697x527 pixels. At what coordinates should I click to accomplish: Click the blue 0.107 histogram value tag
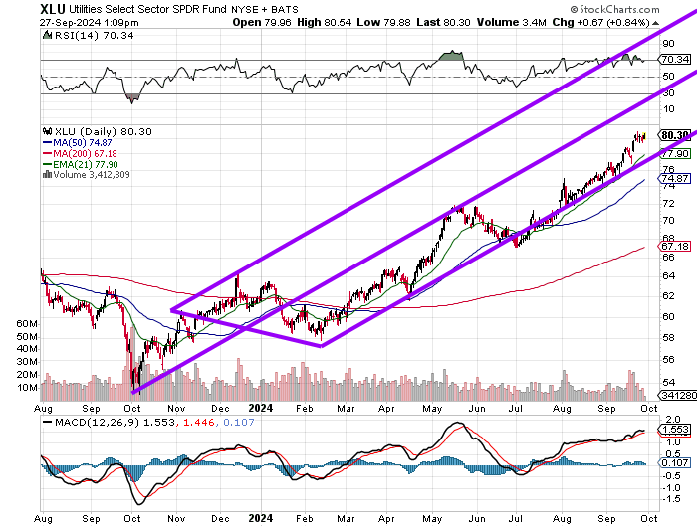[676, 462]
